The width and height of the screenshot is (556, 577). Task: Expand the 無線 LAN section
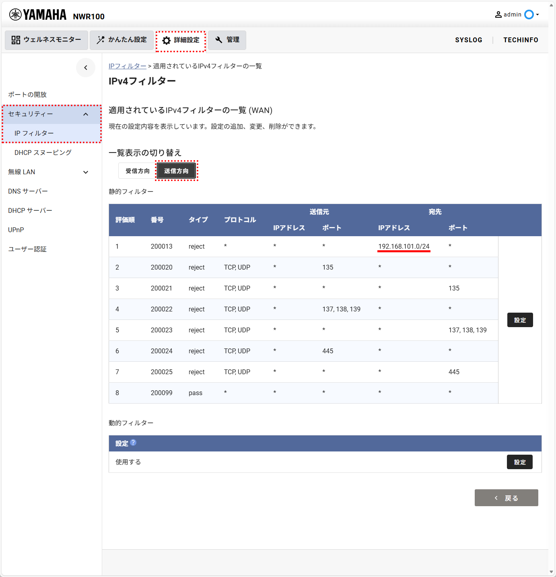click(51, 172)
